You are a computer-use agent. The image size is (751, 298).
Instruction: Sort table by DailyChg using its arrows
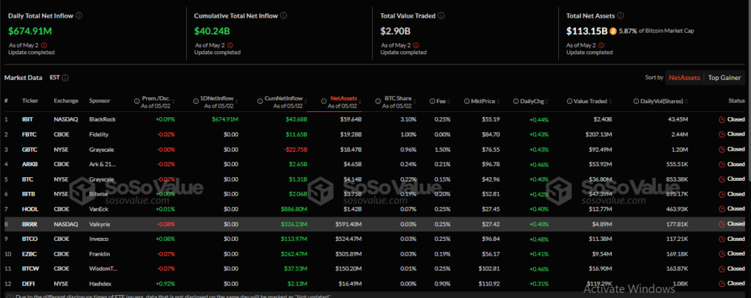click(546, 102)
